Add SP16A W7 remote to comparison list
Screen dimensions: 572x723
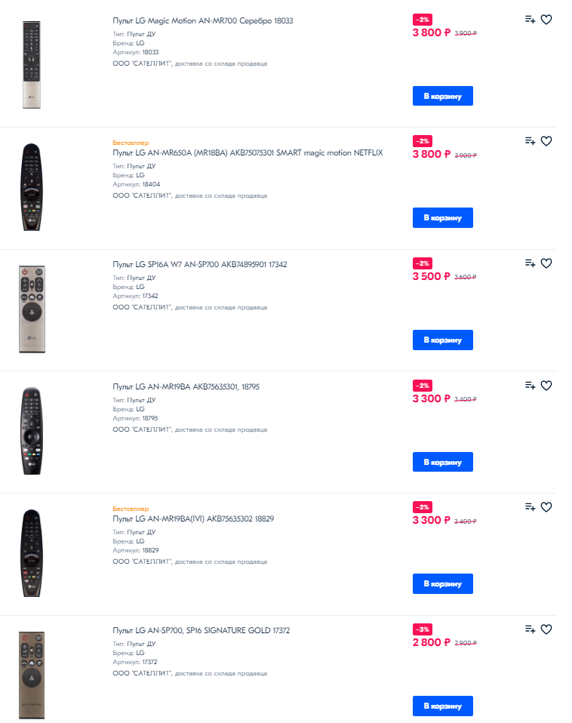(x=530, y=263)
